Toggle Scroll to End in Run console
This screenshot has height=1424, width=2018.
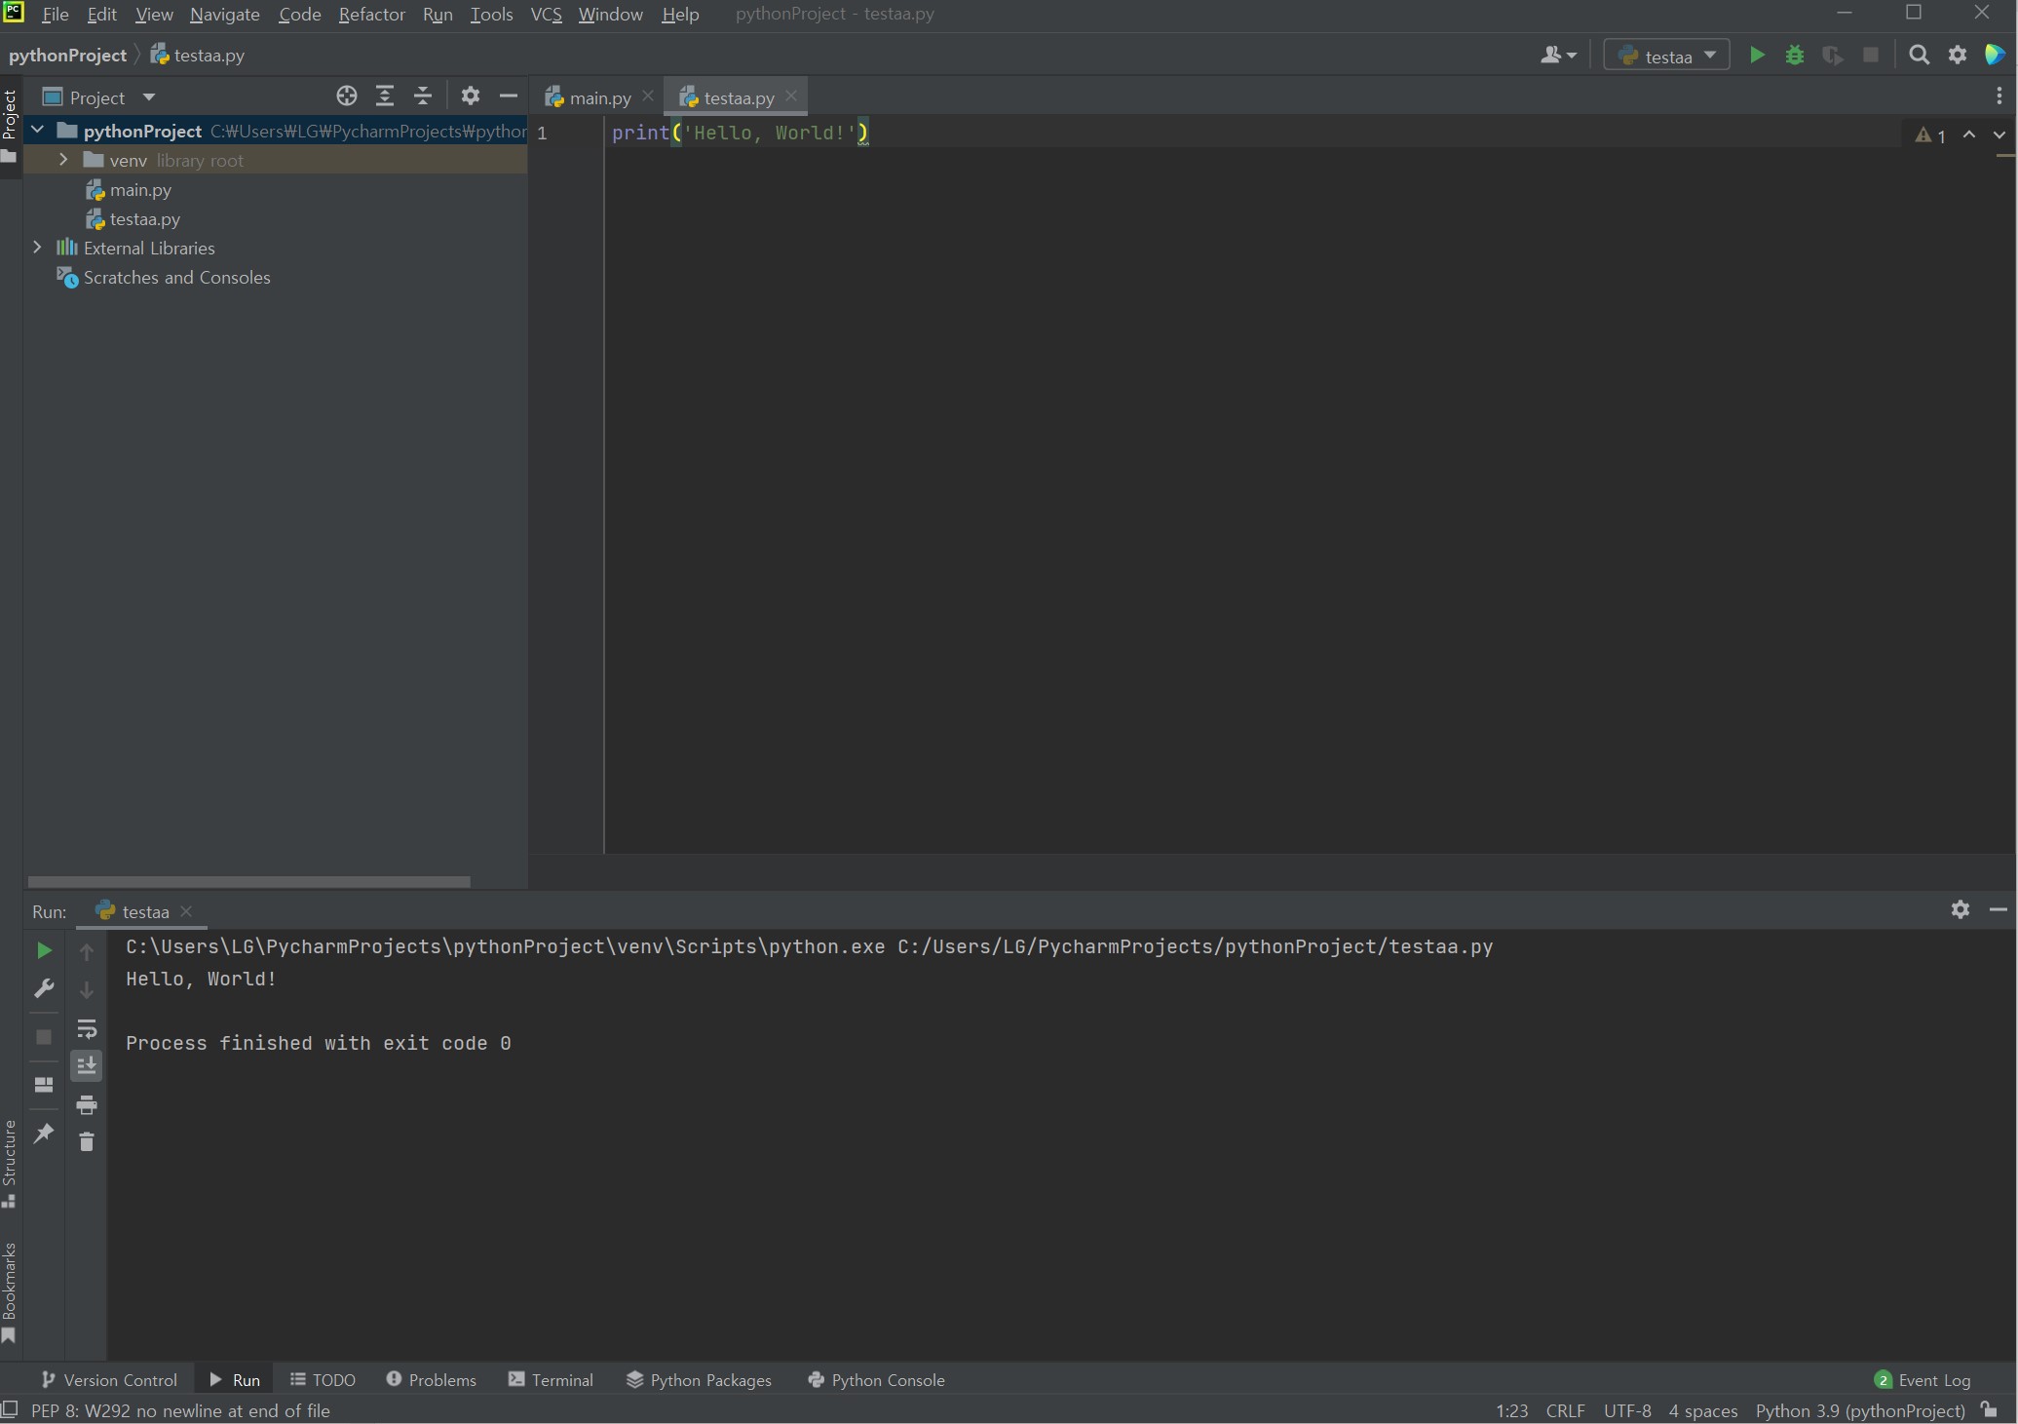pos(87,1065)
